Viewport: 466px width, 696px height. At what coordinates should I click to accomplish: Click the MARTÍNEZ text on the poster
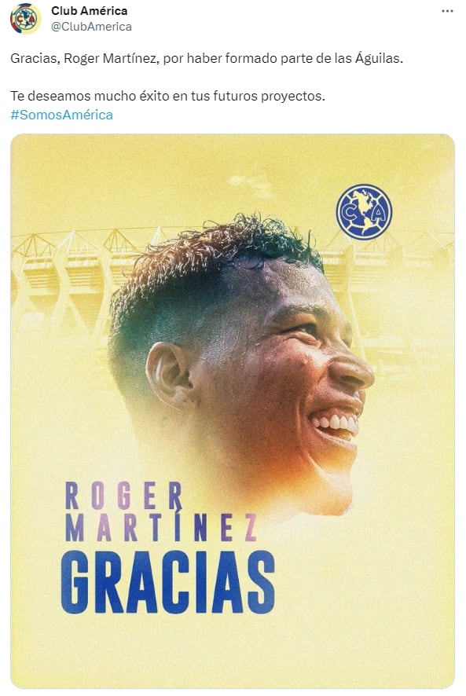coord(160,527)
